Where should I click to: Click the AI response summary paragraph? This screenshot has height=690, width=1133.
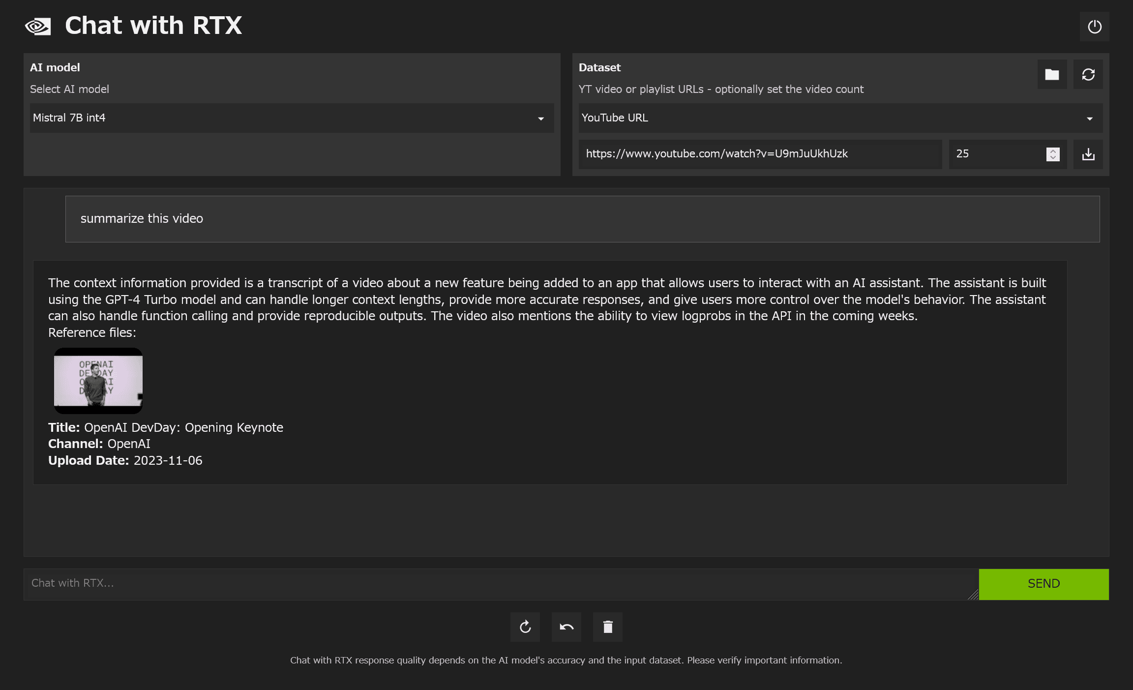tap(547, 300)
